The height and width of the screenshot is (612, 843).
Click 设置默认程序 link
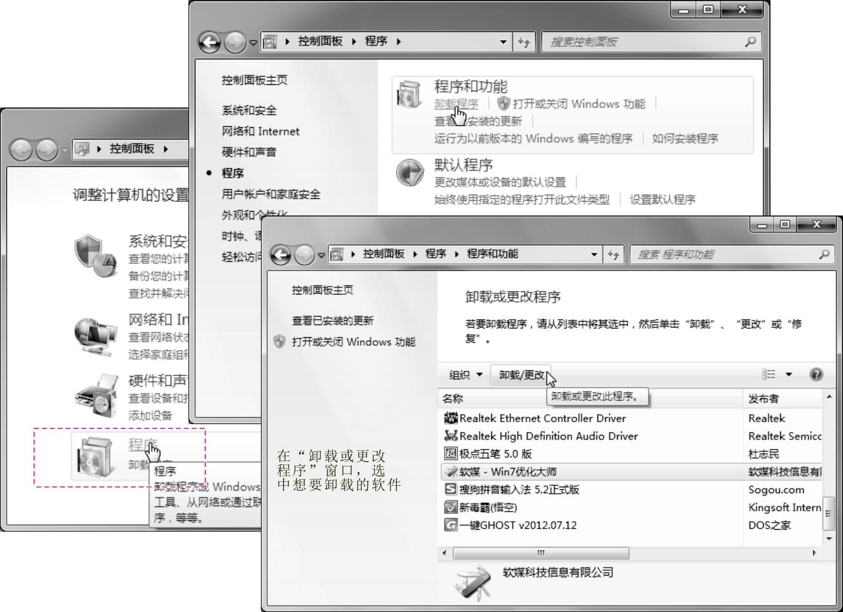[662, 200]
